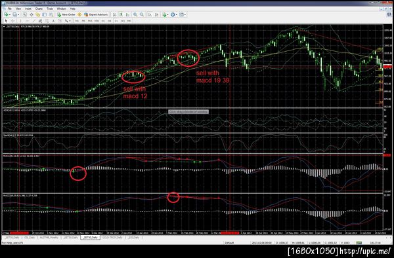Expand the New Chart dropdown arrow
Image resolution: width=394 pixels, height=258 pixels.
[10, 14]
